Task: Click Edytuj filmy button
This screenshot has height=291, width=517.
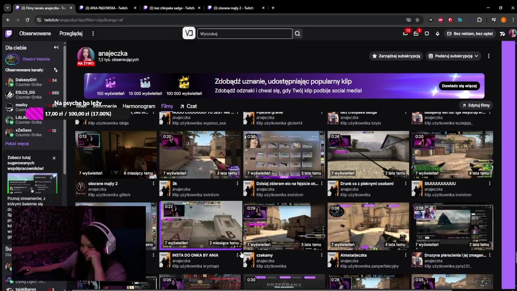Action: 476,105
